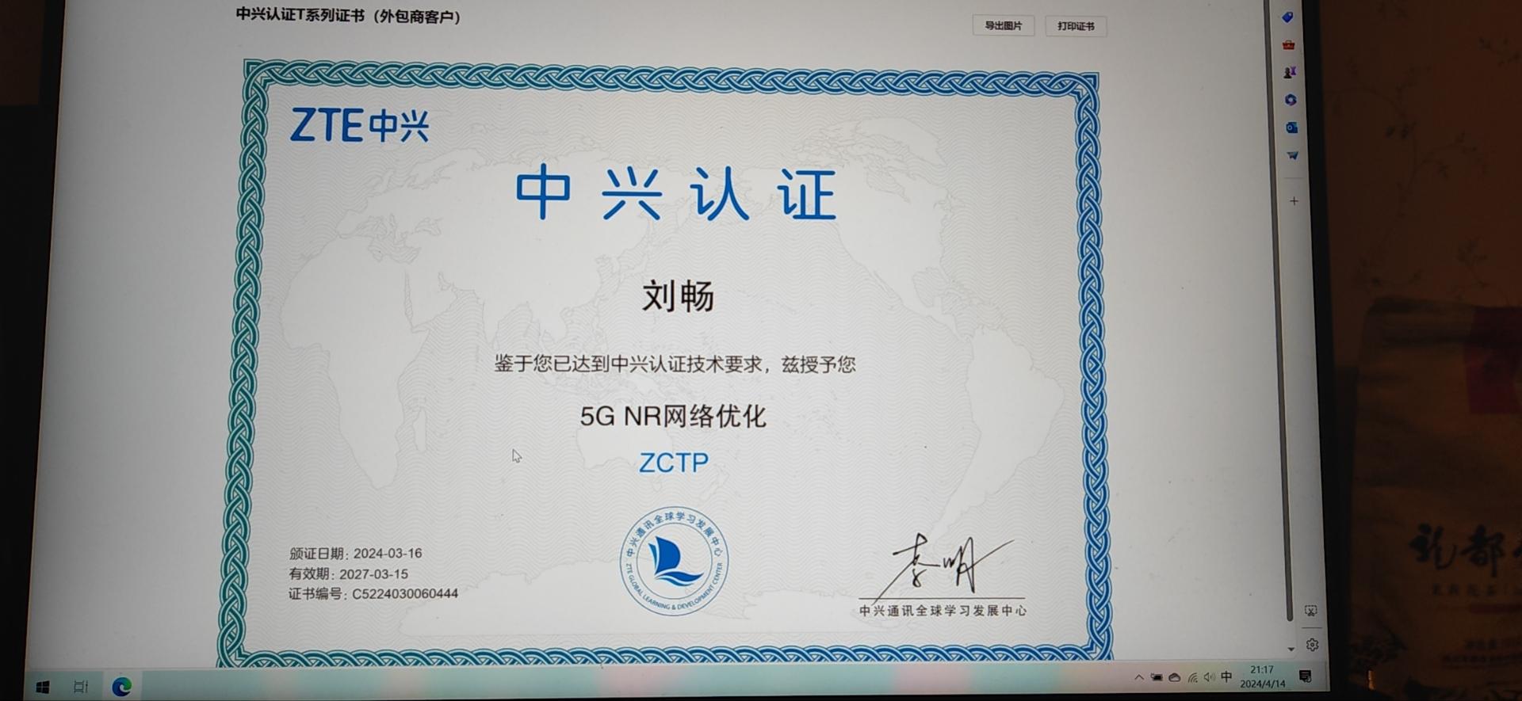Click the ZTE中兴 logo on certificate
This screenshot has height=701, width=1522.
click(359, 125)
